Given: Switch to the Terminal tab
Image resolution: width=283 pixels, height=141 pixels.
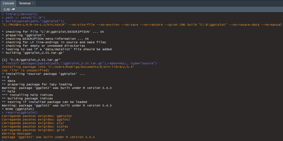Looking at the screenshot, I should coord(25,3).
